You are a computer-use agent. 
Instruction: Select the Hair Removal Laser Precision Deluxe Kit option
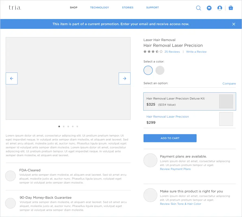pyautogui.click(x=190, y=102)
